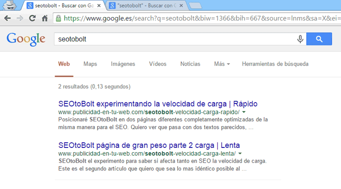Click the browser forward arrow
341x189 pixels.
[x=20, y=19]
